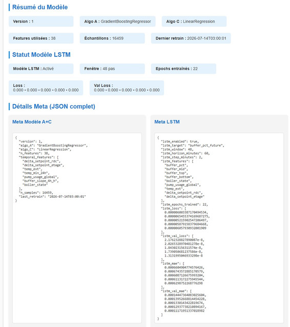
Task: Select the Modèle LSTM : Activé badge
Action: click(41, 69)
